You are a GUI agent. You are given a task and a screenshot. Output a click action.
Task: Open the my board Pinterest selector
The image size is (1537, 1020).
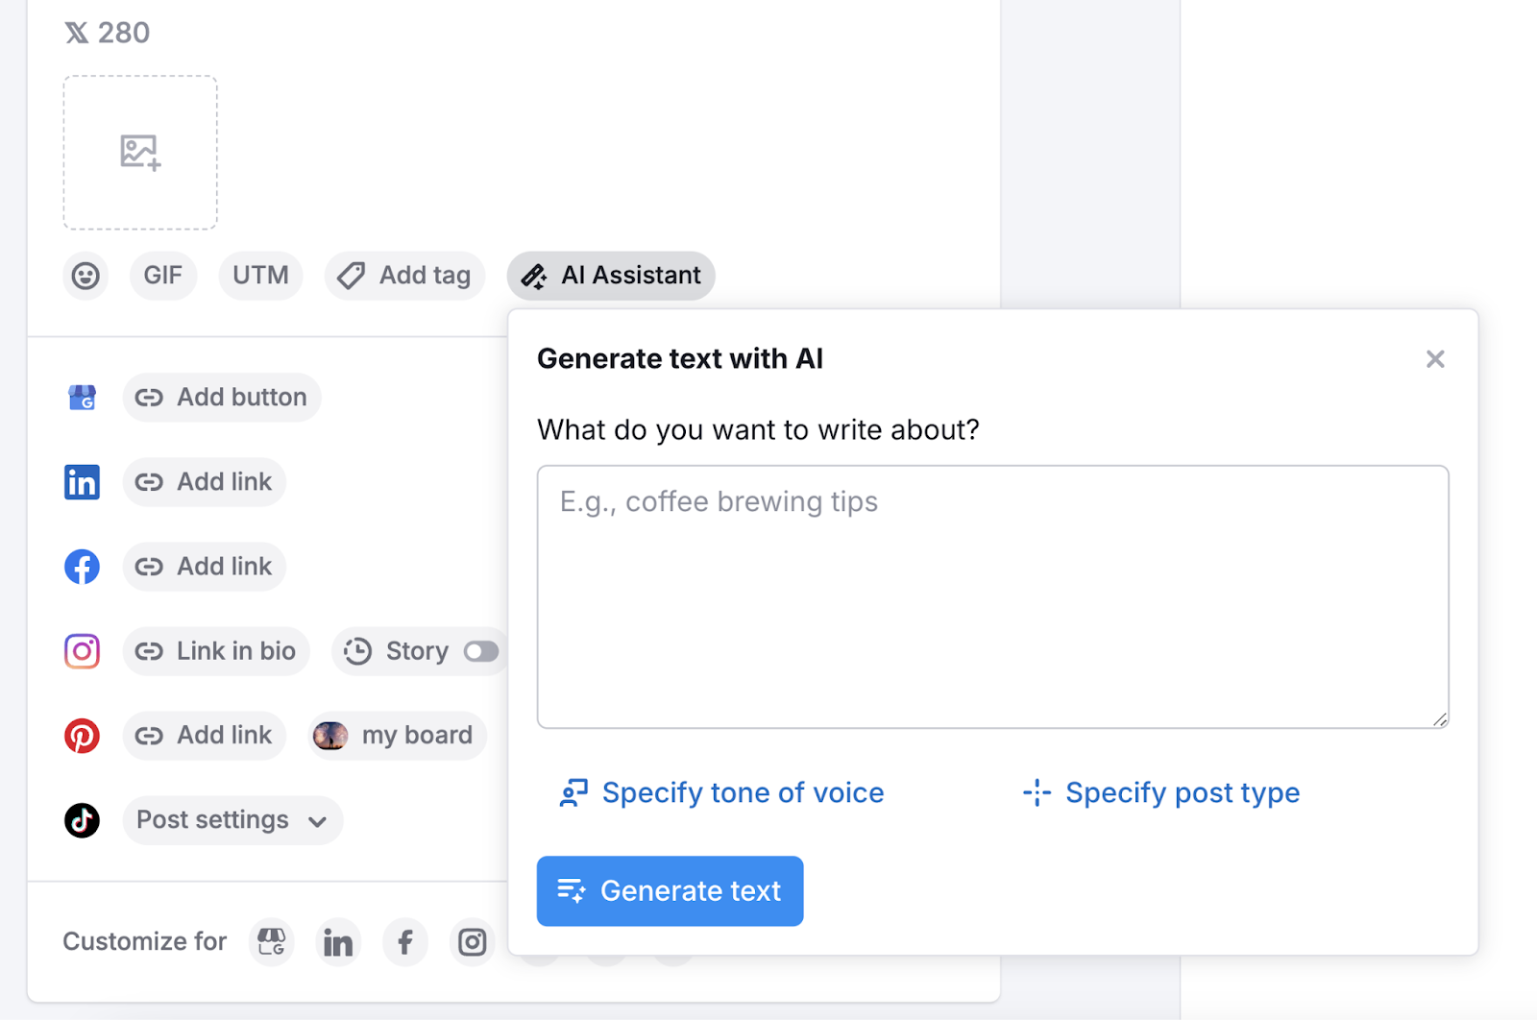coord(397,735)
